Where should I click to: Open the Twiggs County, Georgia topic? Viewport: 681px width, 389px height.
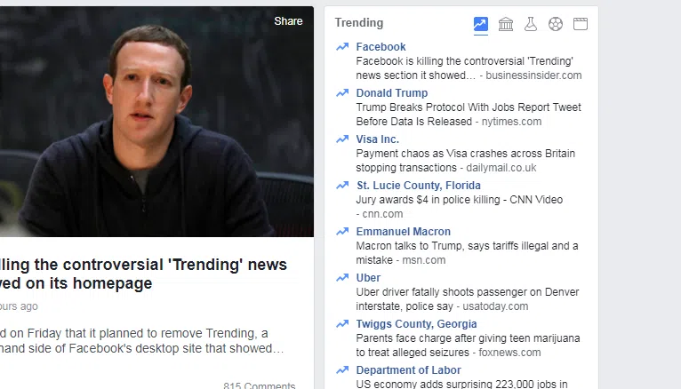click(416, 324)
